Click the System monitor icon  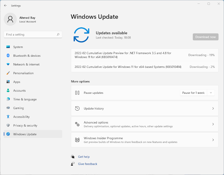pyautogui.click(x=8, y=47)
